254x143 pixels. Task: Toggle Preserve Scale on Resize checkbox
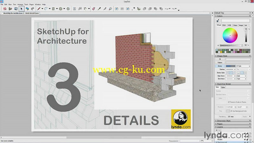[229, 102]
